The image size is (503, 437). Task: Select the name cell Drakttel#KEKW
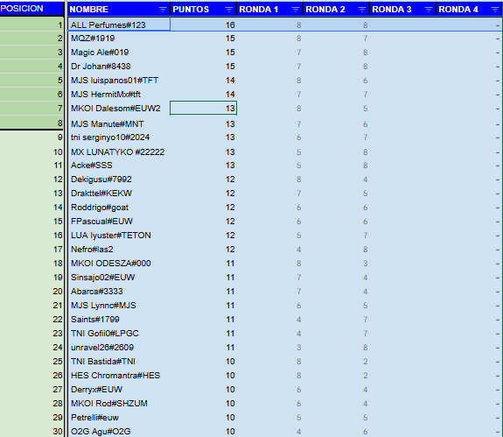(x=119, y=194)
